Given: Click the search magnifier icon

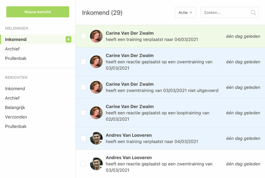Looking at the screenshot, I should [x=253, y=13].
